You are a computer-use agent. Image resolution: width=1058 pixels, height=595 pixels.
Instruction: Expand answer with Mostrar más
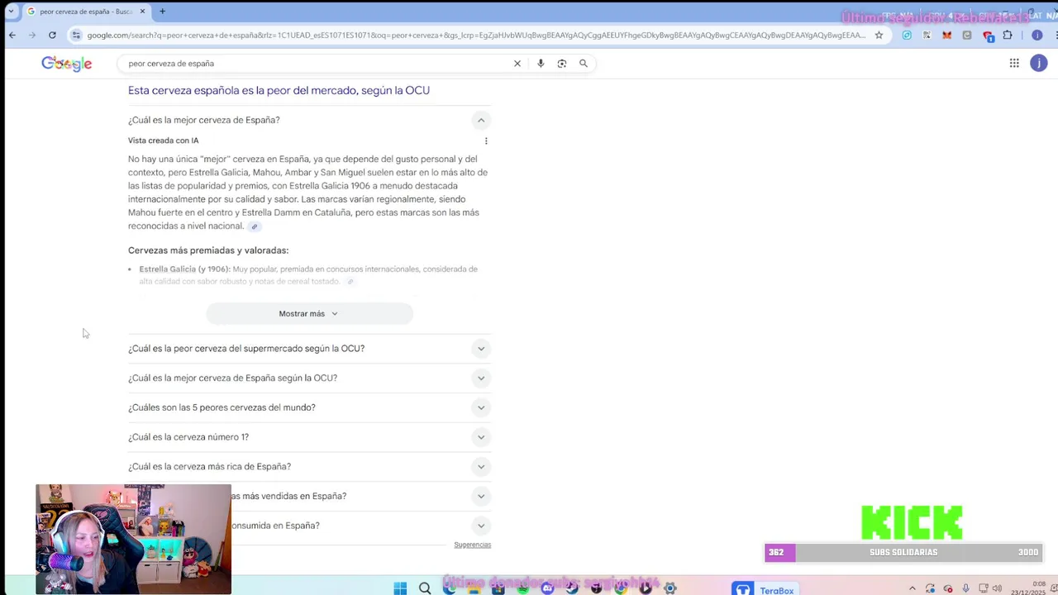309,314
